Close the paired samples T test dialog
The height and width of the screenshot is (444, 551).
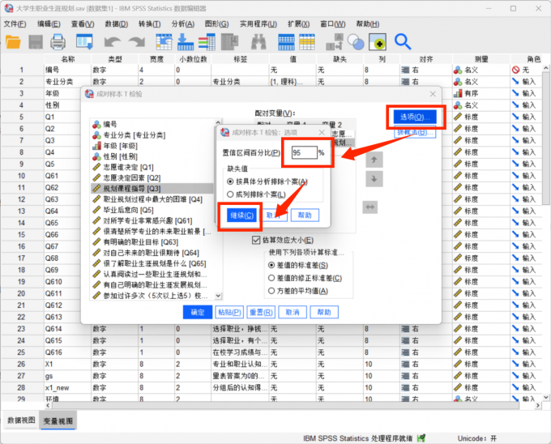[433, 94]
